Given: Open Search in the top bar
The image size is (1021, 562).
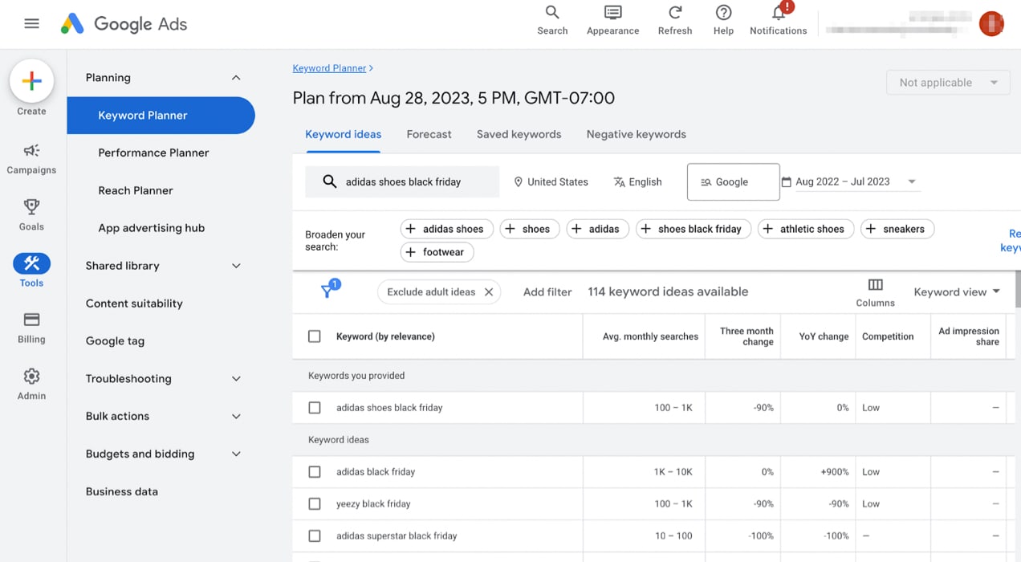Looking at the screenshot, I should [552, 20].
